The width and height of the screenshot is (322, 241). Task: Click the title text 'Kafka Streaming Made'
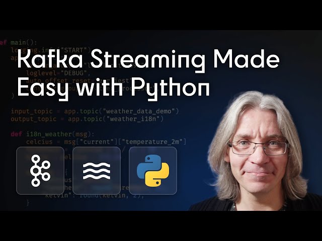click(x=148, y=61)
